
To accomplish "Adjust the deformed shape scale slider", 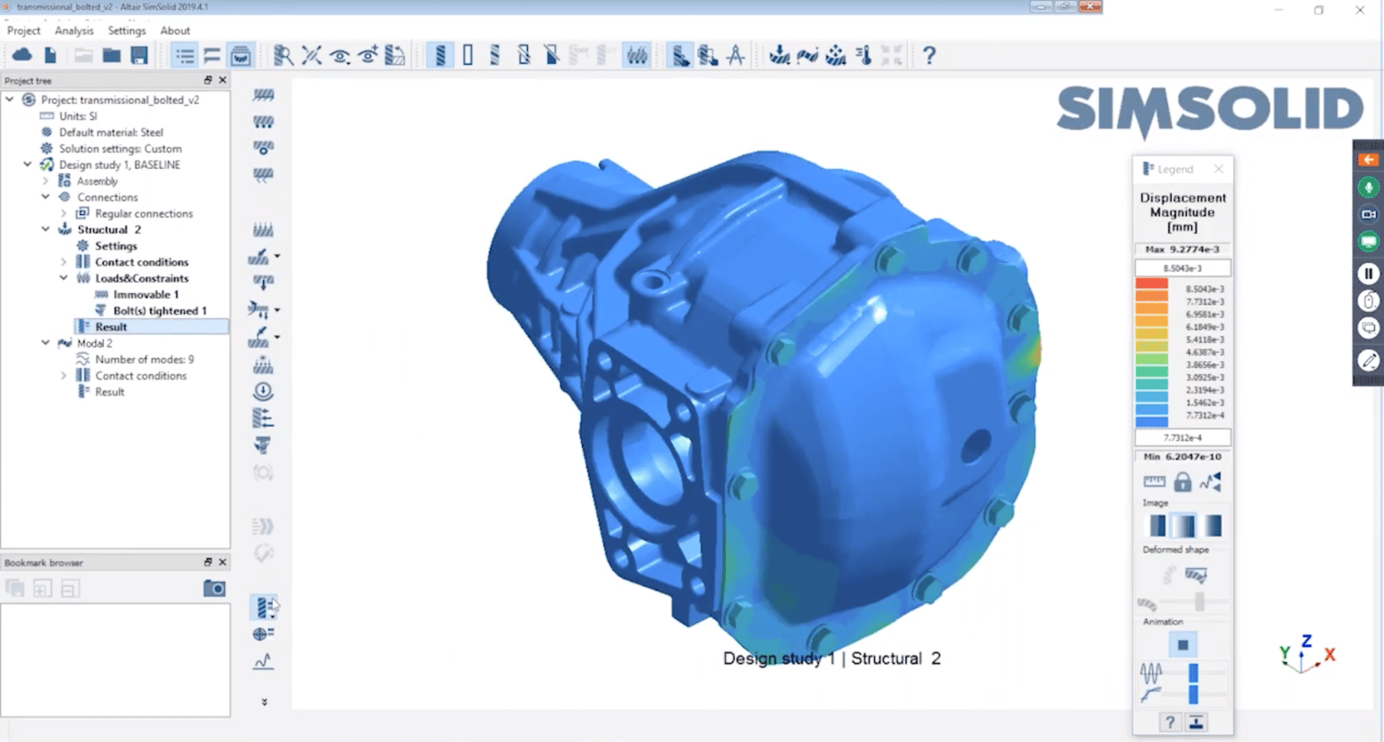I will point(1198,602).
